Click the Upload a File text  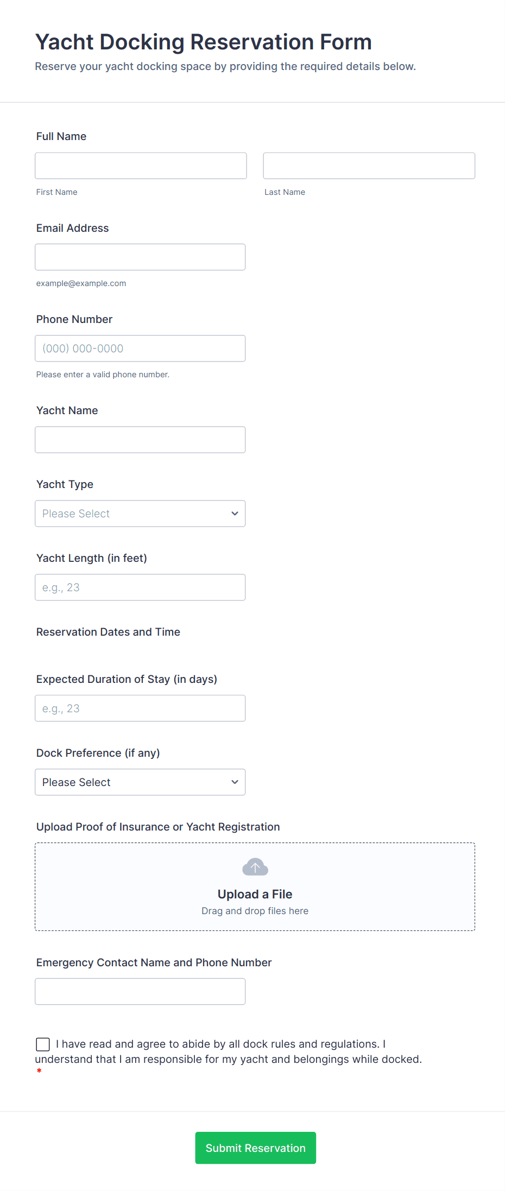[x=255, y=894]
